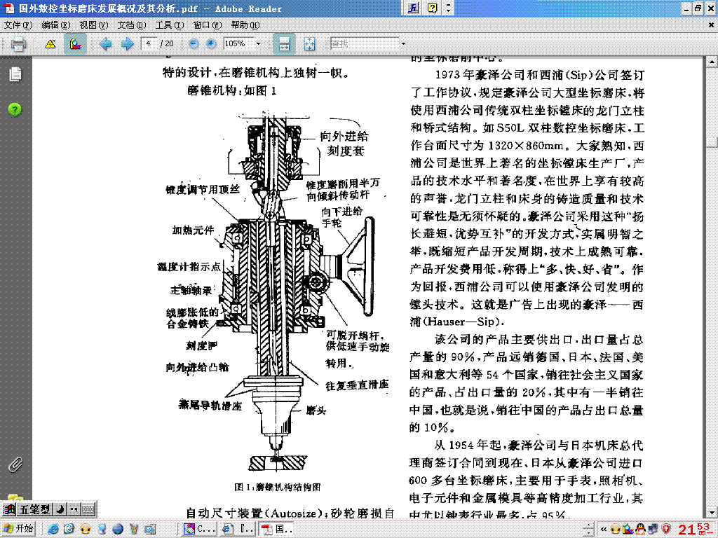Toggle the IME soft keyboard button
Image resolution: width=718 pixels, height=538 pixels.
coord(88,509)
